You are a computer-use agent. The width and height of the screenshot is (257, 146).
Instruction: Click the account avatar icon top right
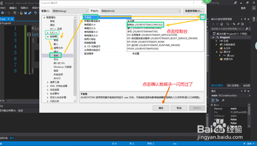pos(254,8)
